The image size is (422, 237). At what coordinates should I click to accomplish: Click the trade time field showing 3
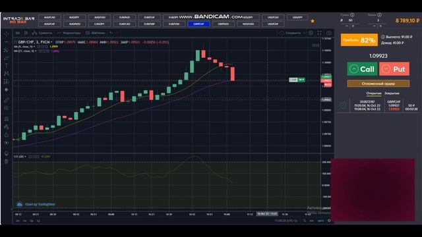point(378,20)
